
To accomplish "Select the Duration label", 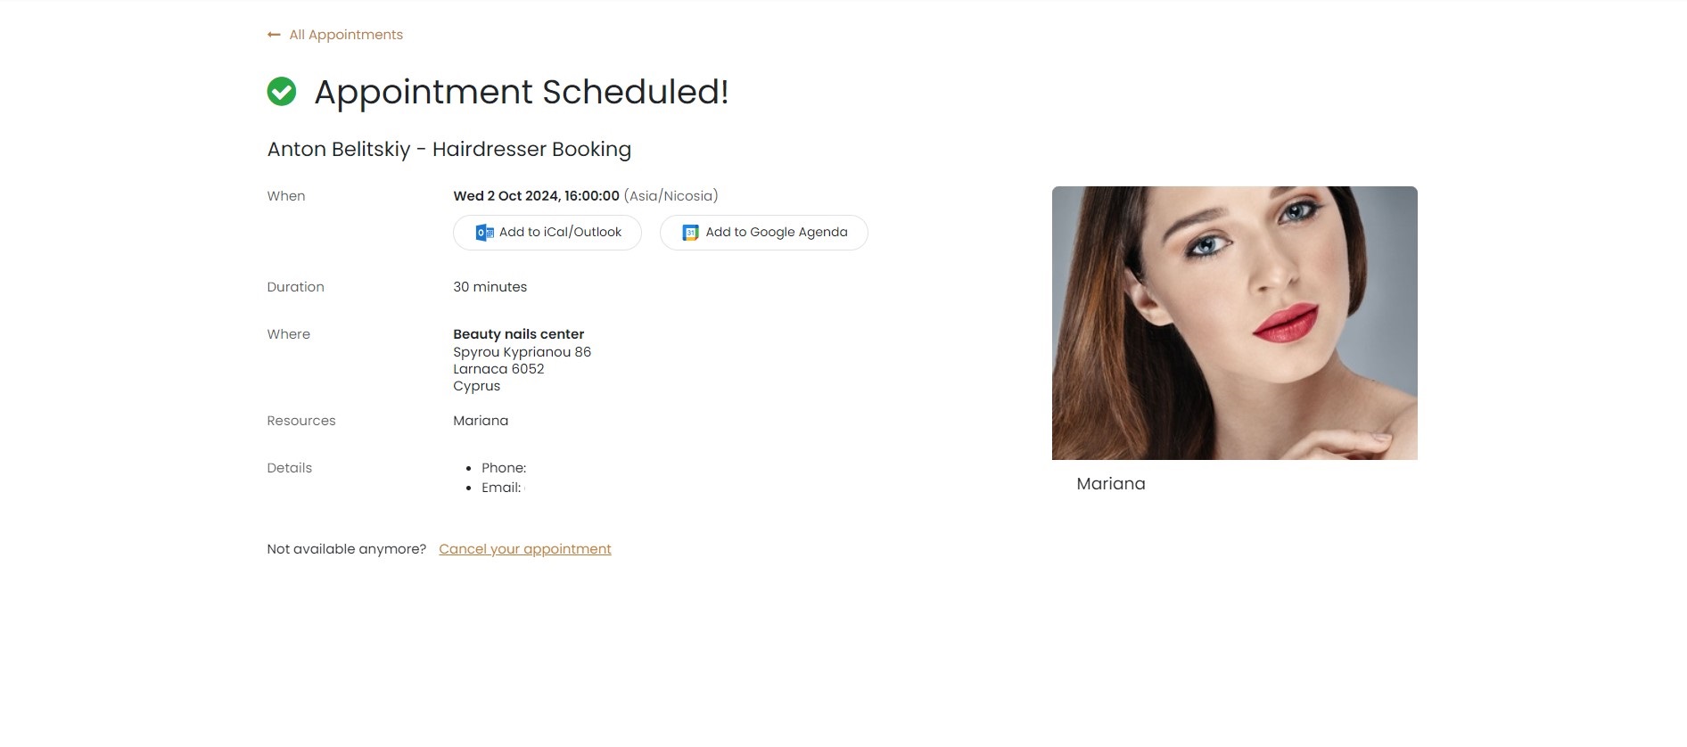I will [x=295, y=287].
